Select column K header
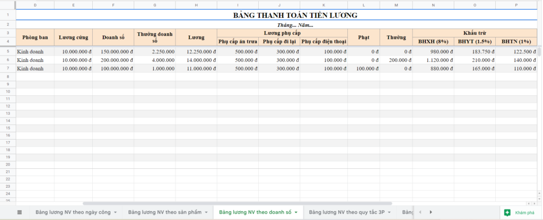543x220 pixels. tap(324, 5)
